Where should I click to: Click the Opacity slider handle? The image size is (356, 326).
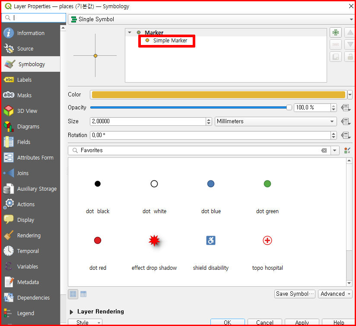click(289, 108)
